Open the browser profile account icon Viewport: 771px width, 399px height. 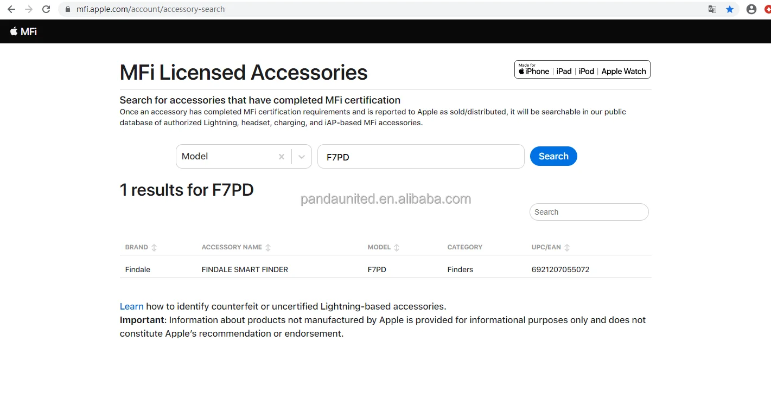751,9
